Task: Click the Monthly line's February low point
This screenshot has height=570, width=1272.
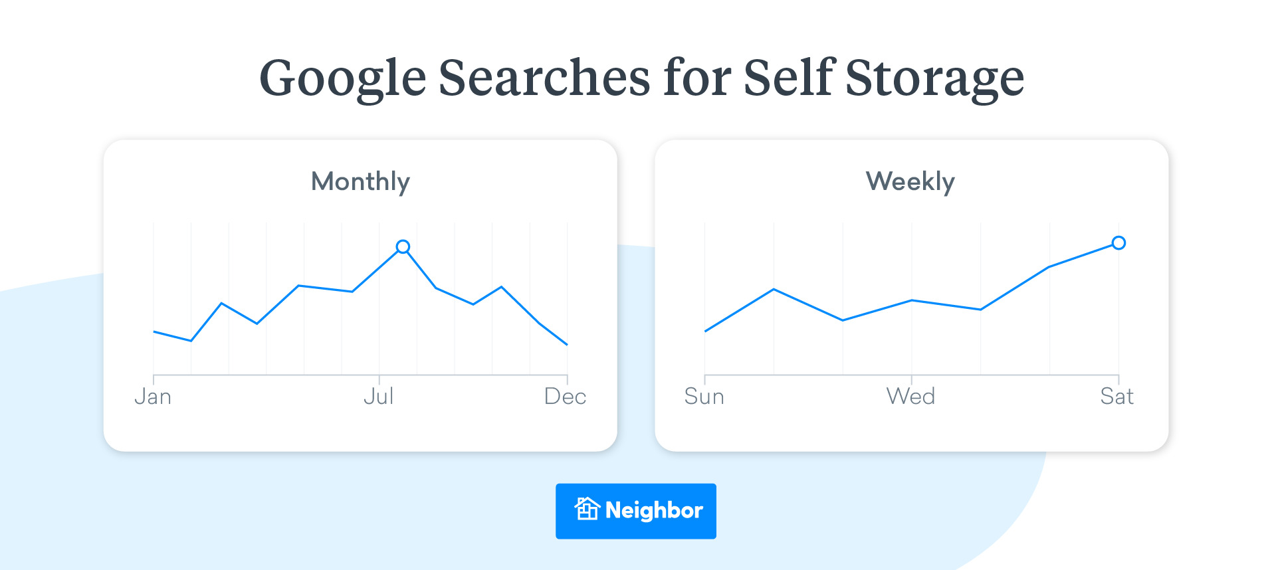Action: tap(191, 341)
